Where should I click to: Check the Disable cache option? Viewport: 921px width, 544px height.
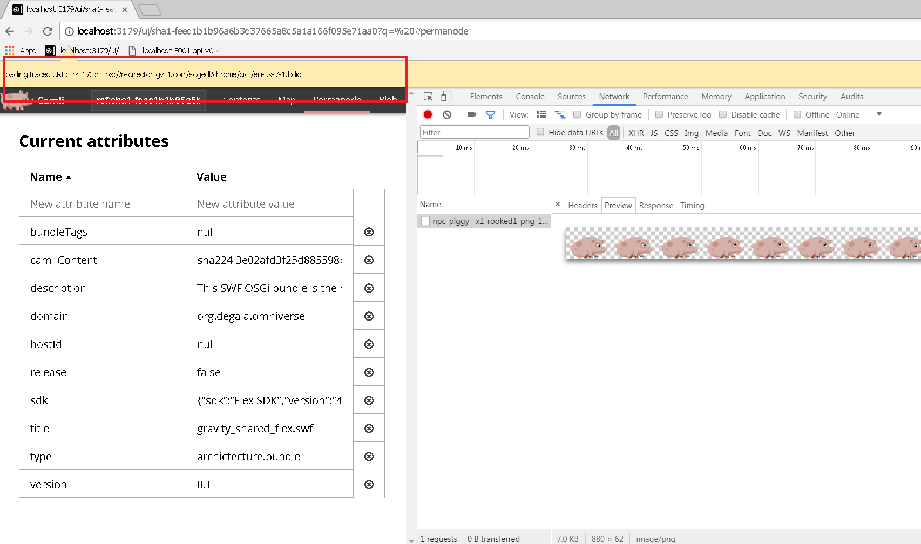[x=723, y=114]
